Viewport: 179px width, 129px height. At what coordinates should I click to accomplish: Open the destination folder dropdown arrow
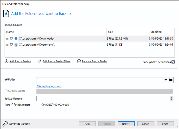(166, 80)
